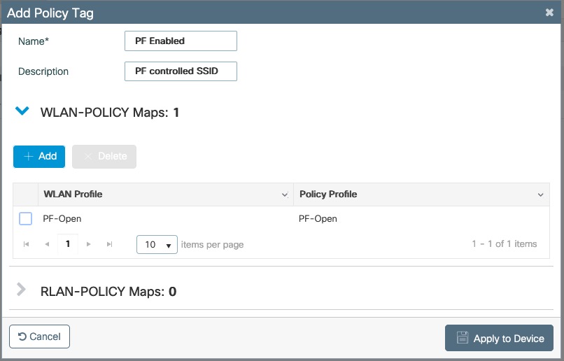Click the Description input field
The height and width of the screenshot is (361, 564).
coord(181,71)
